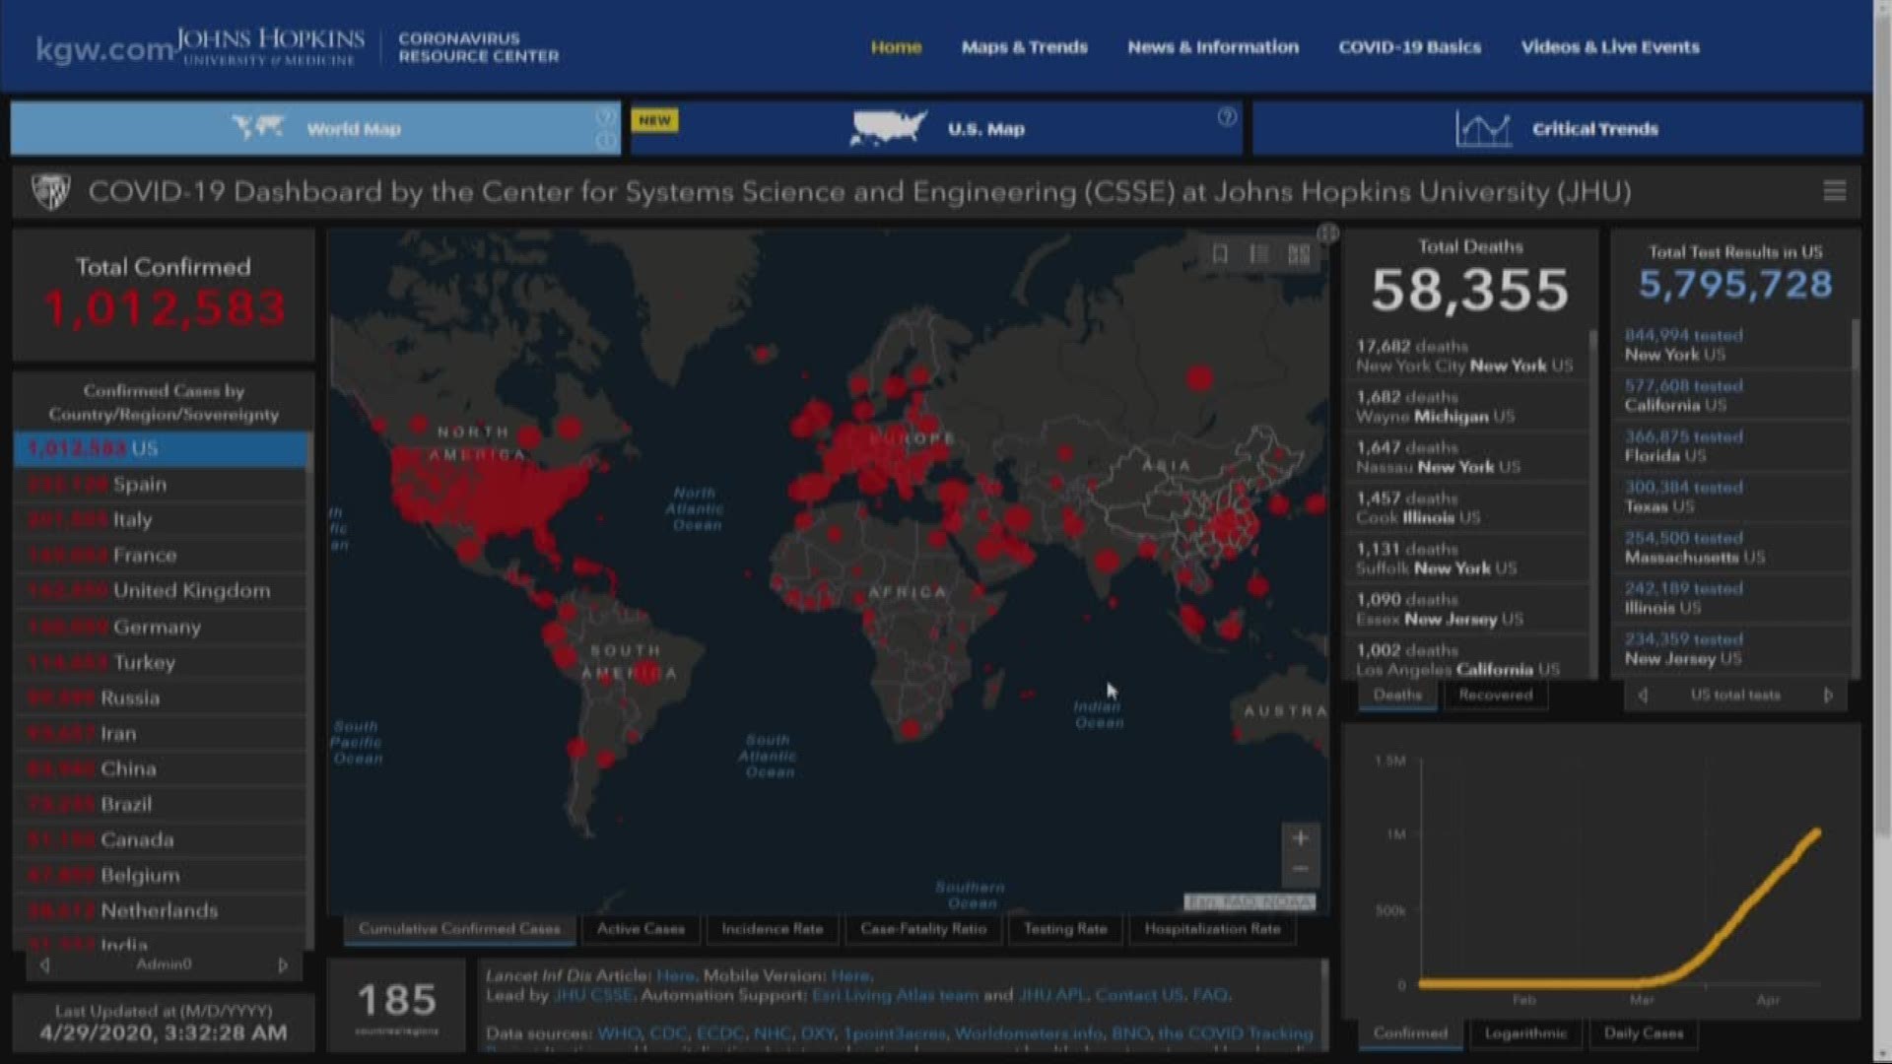The height and width of the screenshot is (1064, 1892).
Task: Click the Johns Hopkins University logo
Action: click(269, 47)
